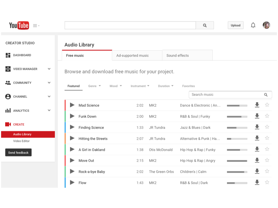The width and height of the screenshot is (278, 208).
Task: Play the Flow track
Action: point(72,183)
